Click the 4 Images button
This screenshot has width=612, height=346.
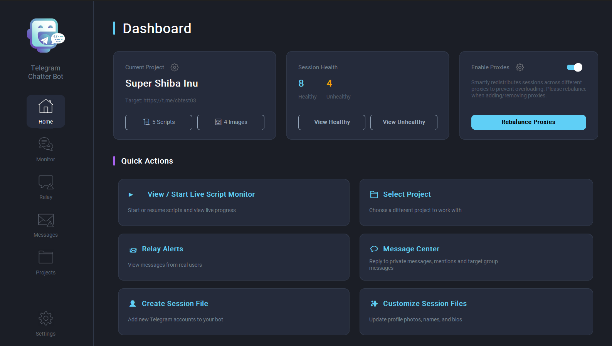[231, 122]
